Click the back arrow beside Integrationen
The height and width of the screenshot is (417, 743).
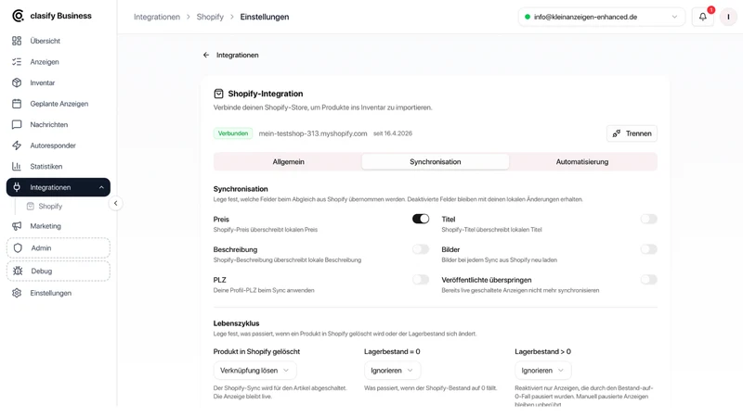[206, 55]
